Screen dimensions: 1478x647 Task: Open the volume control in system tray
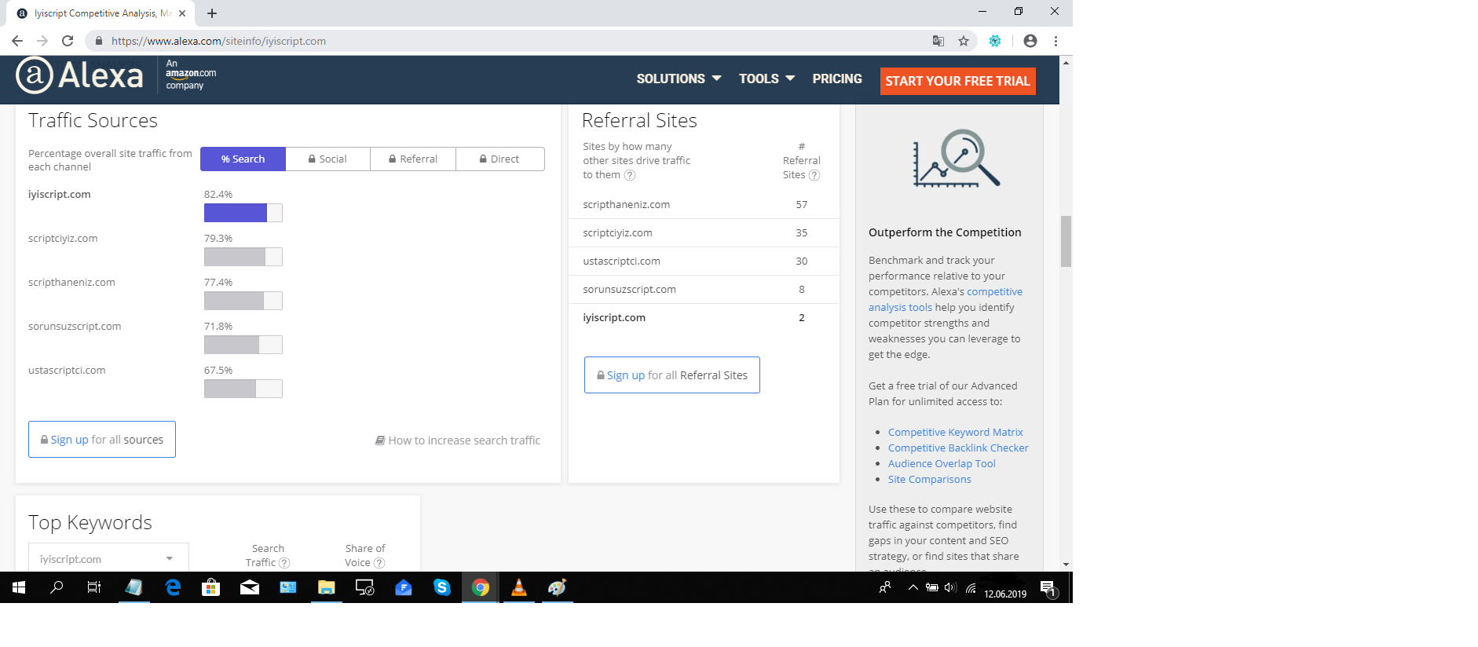click(x=950, y=587)
